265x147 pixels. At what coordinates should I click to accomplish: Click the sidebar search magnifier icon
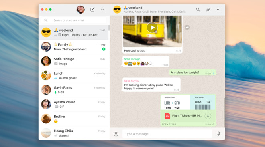pos(46,20)
